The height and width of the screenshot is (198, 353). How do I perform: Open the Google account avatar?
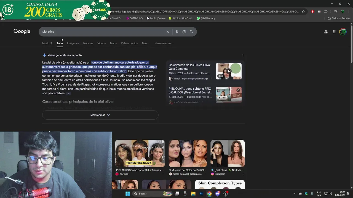(343, 32)
